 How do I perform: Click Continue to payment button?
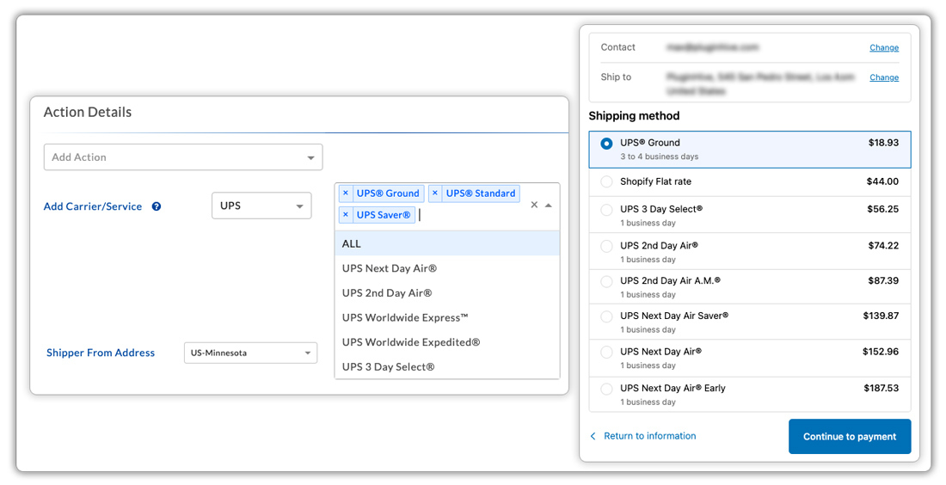(x=850, y=437)
